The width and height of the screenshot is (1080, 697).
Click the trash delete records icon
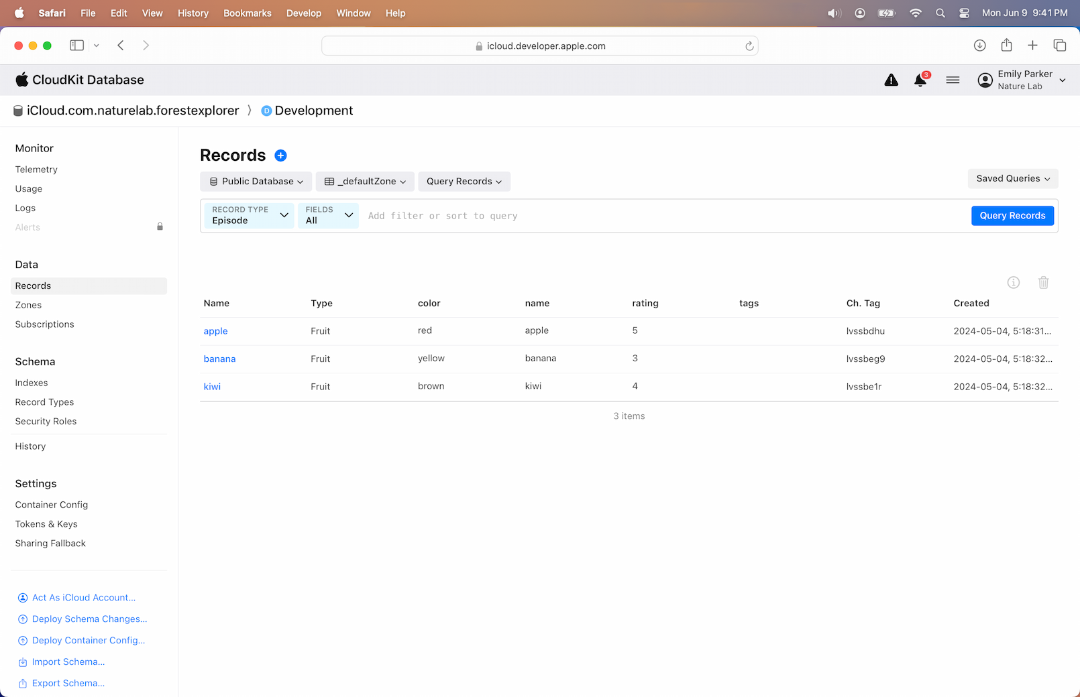point(1043,283)
